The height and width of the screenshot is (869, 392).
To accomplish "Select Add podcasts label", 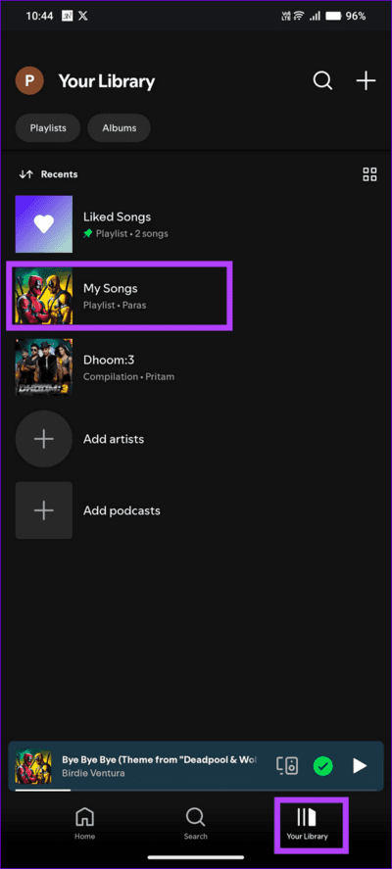I will [122, 510].
